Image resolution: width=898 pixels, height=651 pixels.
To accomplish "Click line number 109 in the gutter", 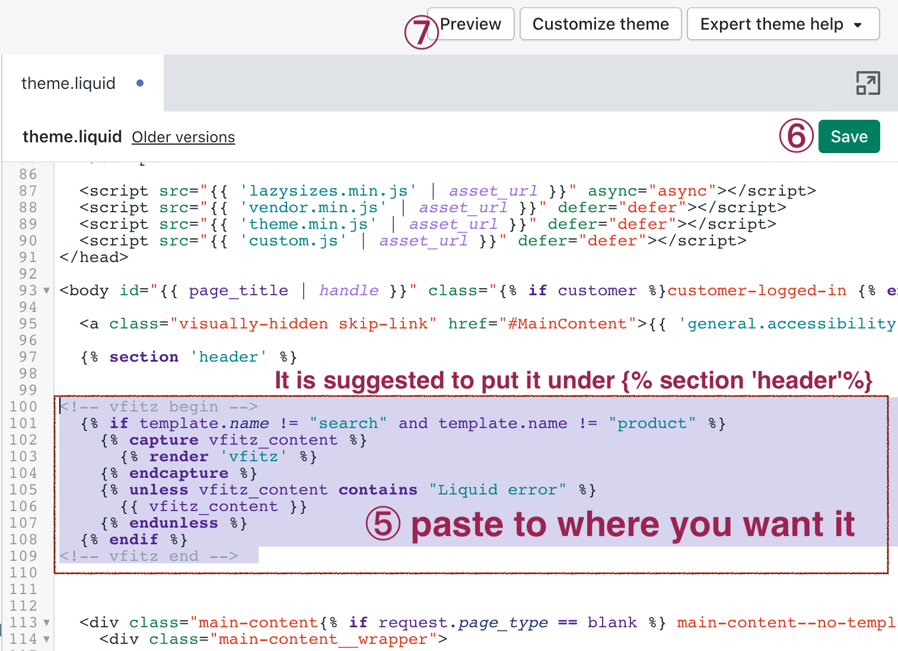I will (x=24, y=556).
